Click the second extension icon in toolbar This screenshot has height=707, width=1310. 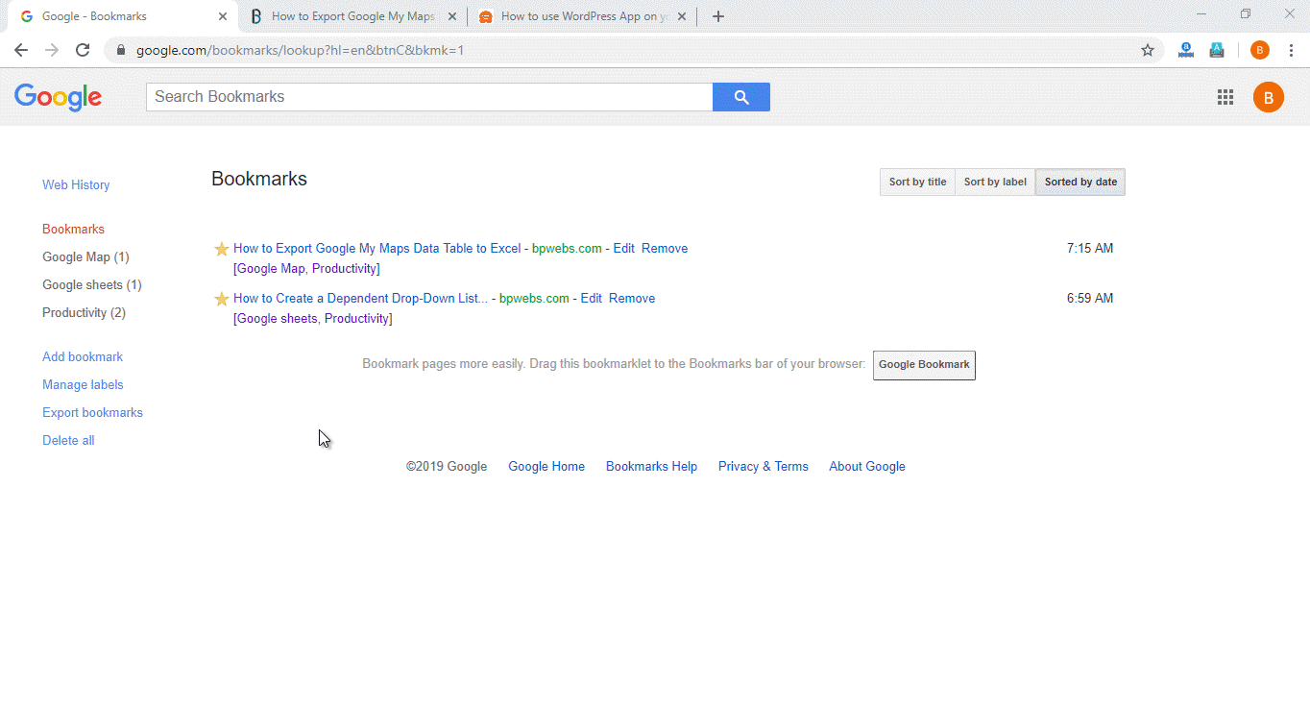click(x=1217, y=50)
